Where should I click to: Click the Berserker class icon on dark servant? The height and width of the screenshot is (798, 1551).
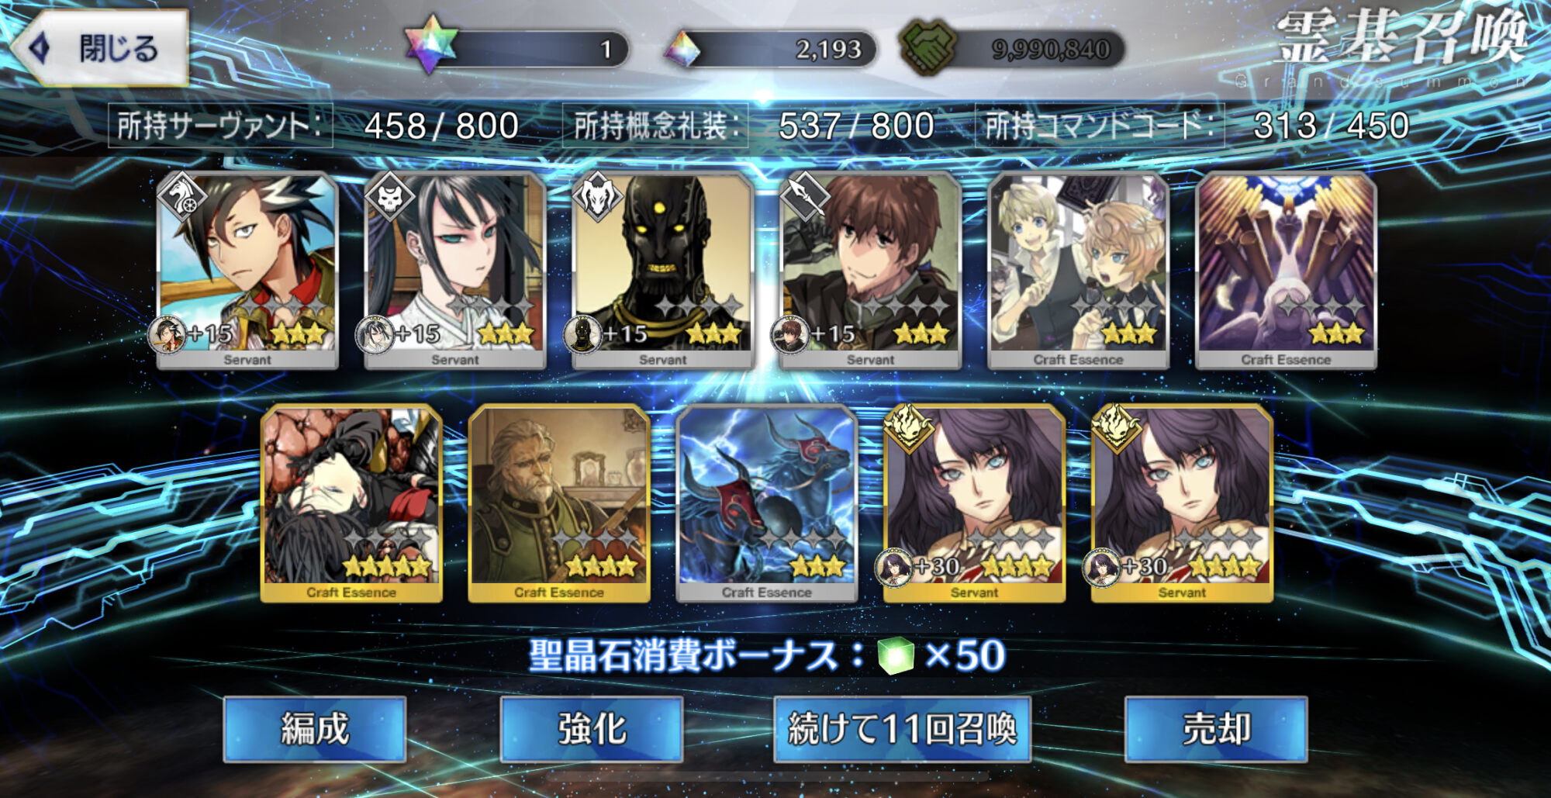coord(597,198)
